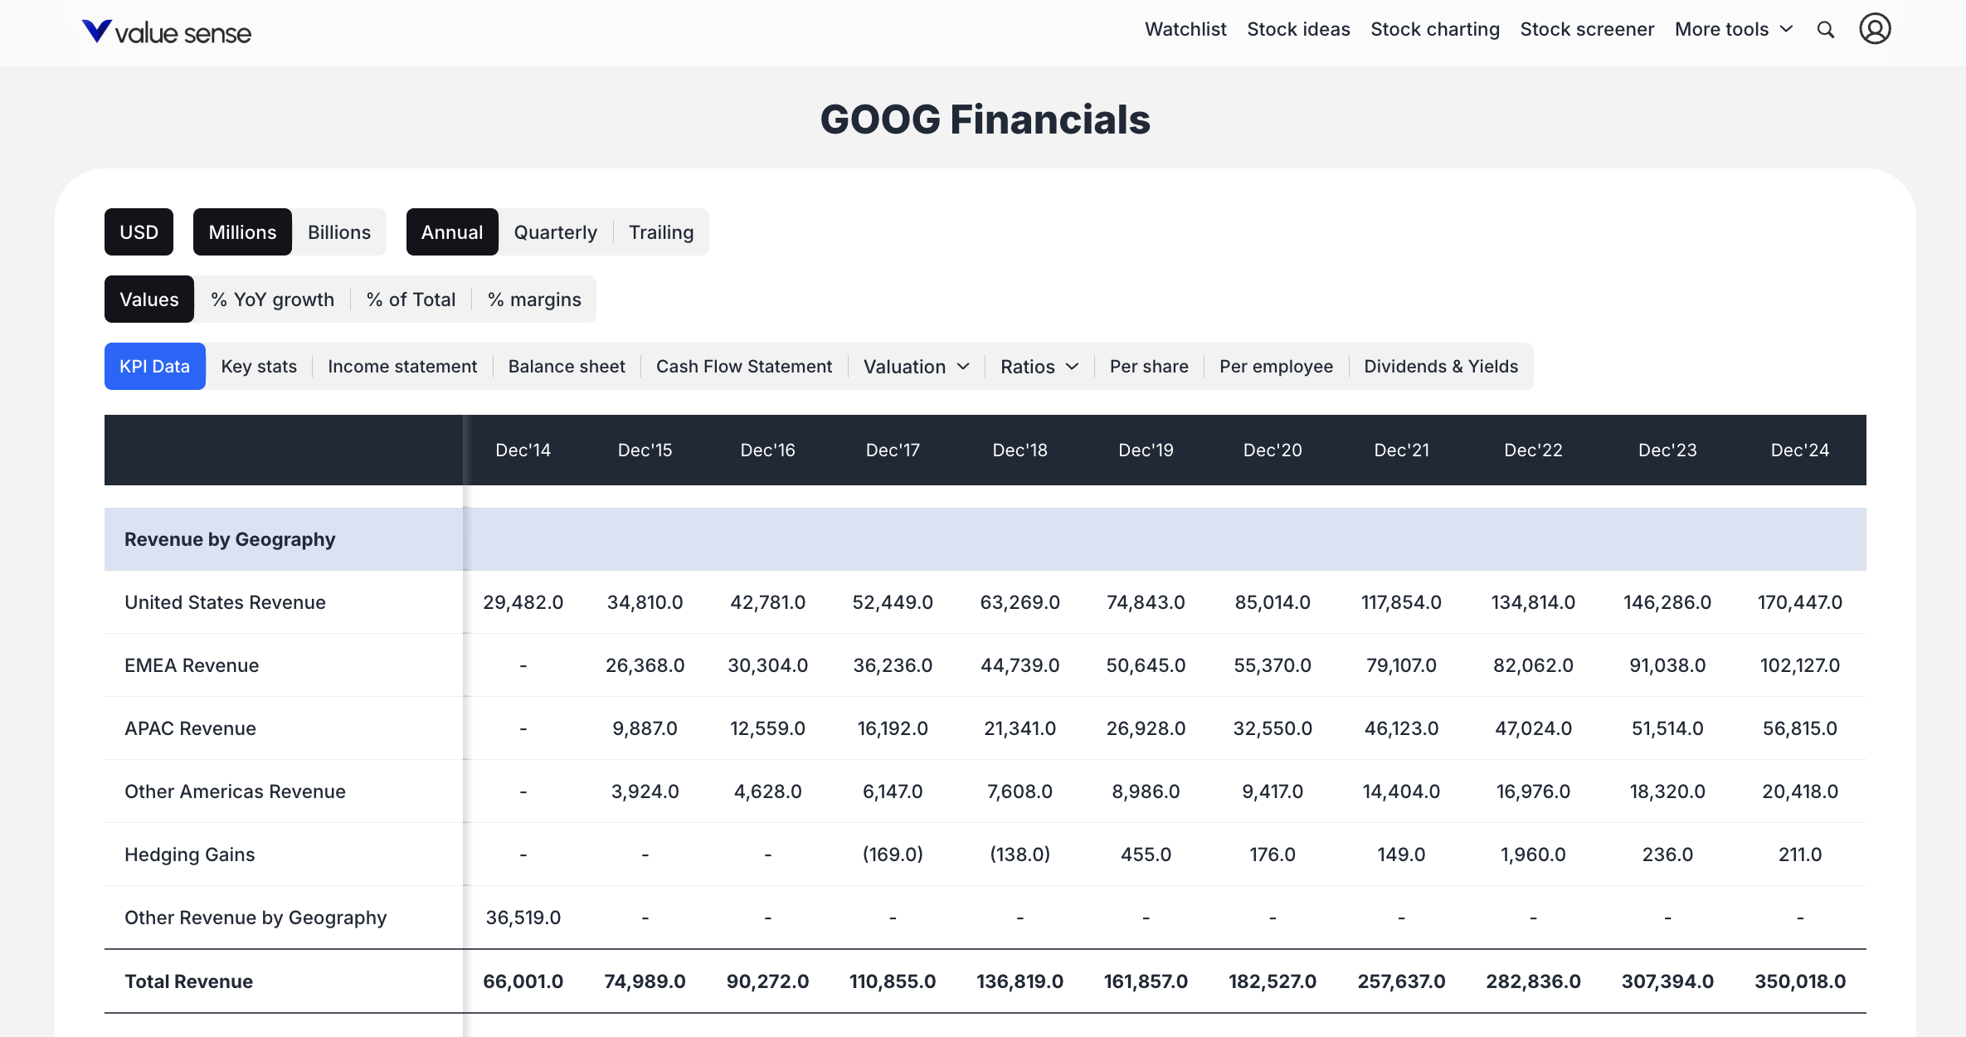Expand the Ratios dropdown
The width and height of the screenshot is (1966, 1037).
point(1038,366)
